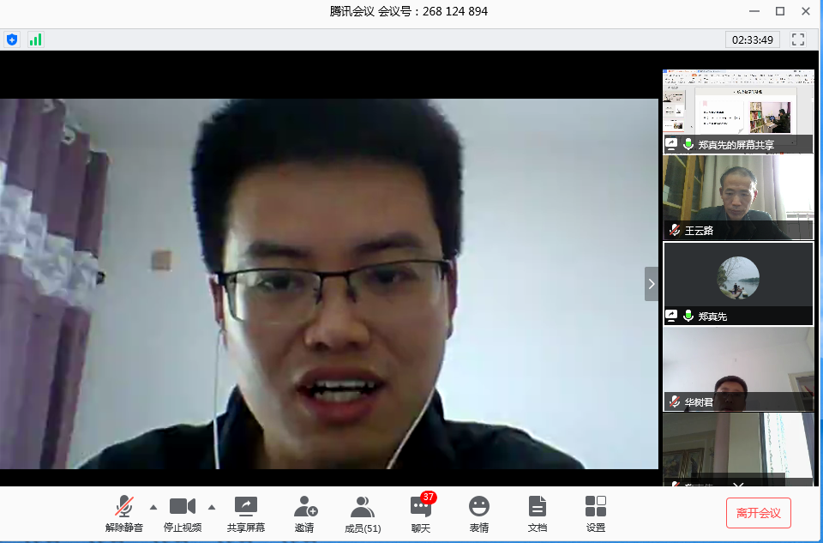823x543 pixels.
Task: Select 华树君 participant video tile
Action: click(738, 369)
